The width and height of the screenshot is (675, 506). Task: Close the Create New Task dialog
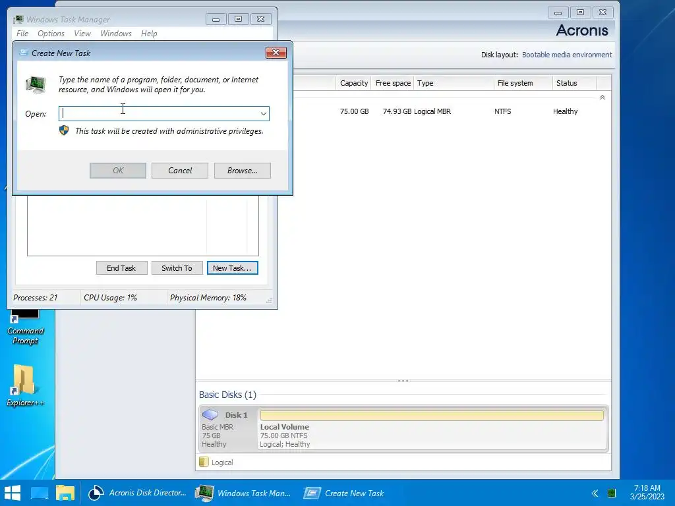276,53
